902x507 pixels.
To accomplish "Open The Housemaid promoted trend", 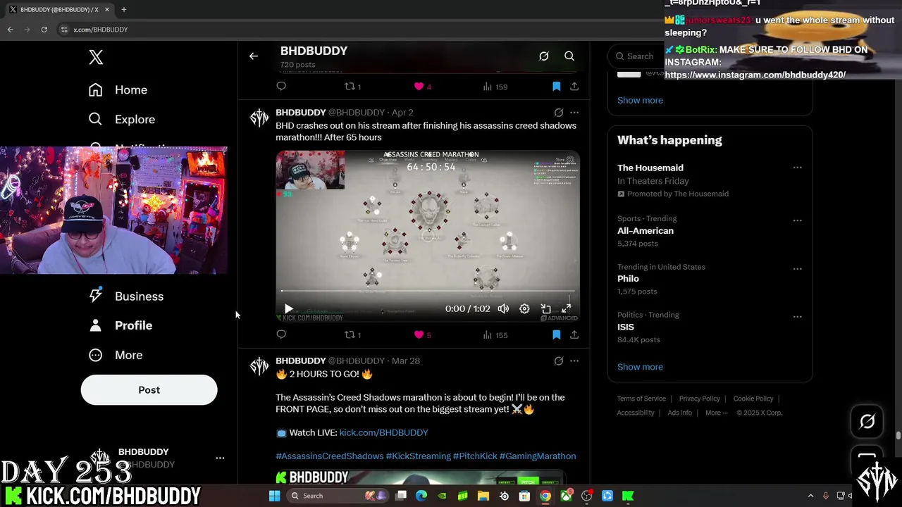I will 710,180.
